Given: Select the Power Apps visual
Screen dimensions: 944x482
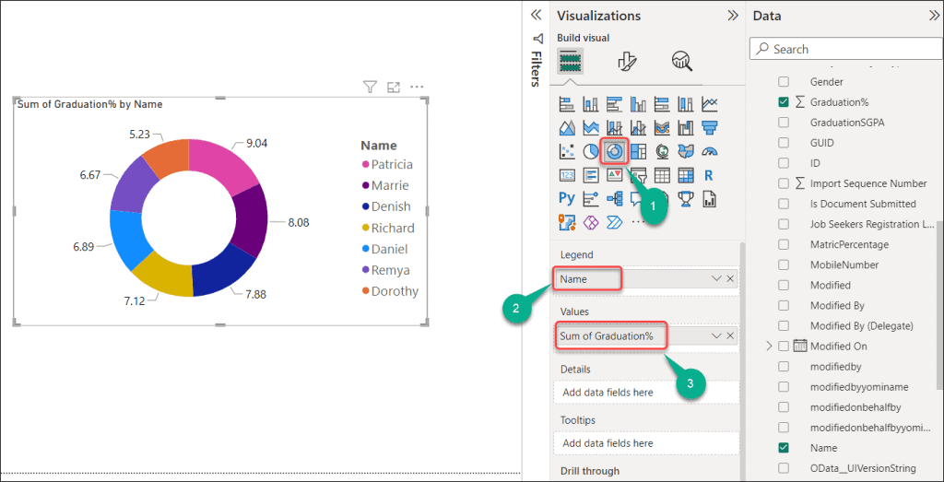Looking at the screenshot, I should pyautogui.click(x=591, y=223).
